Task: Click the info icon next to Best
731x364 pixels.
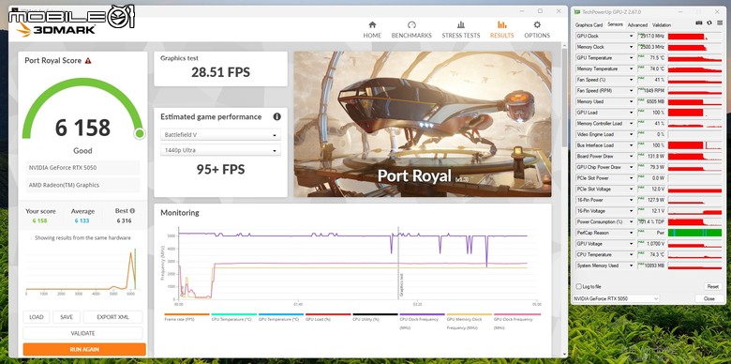Action: [132, 211]
